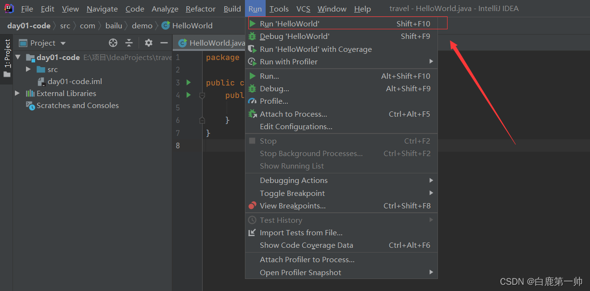Screen dimensions: 590x291
Task: Click the red breakpoints icon in menu
Action: click(x=252, y=206)
